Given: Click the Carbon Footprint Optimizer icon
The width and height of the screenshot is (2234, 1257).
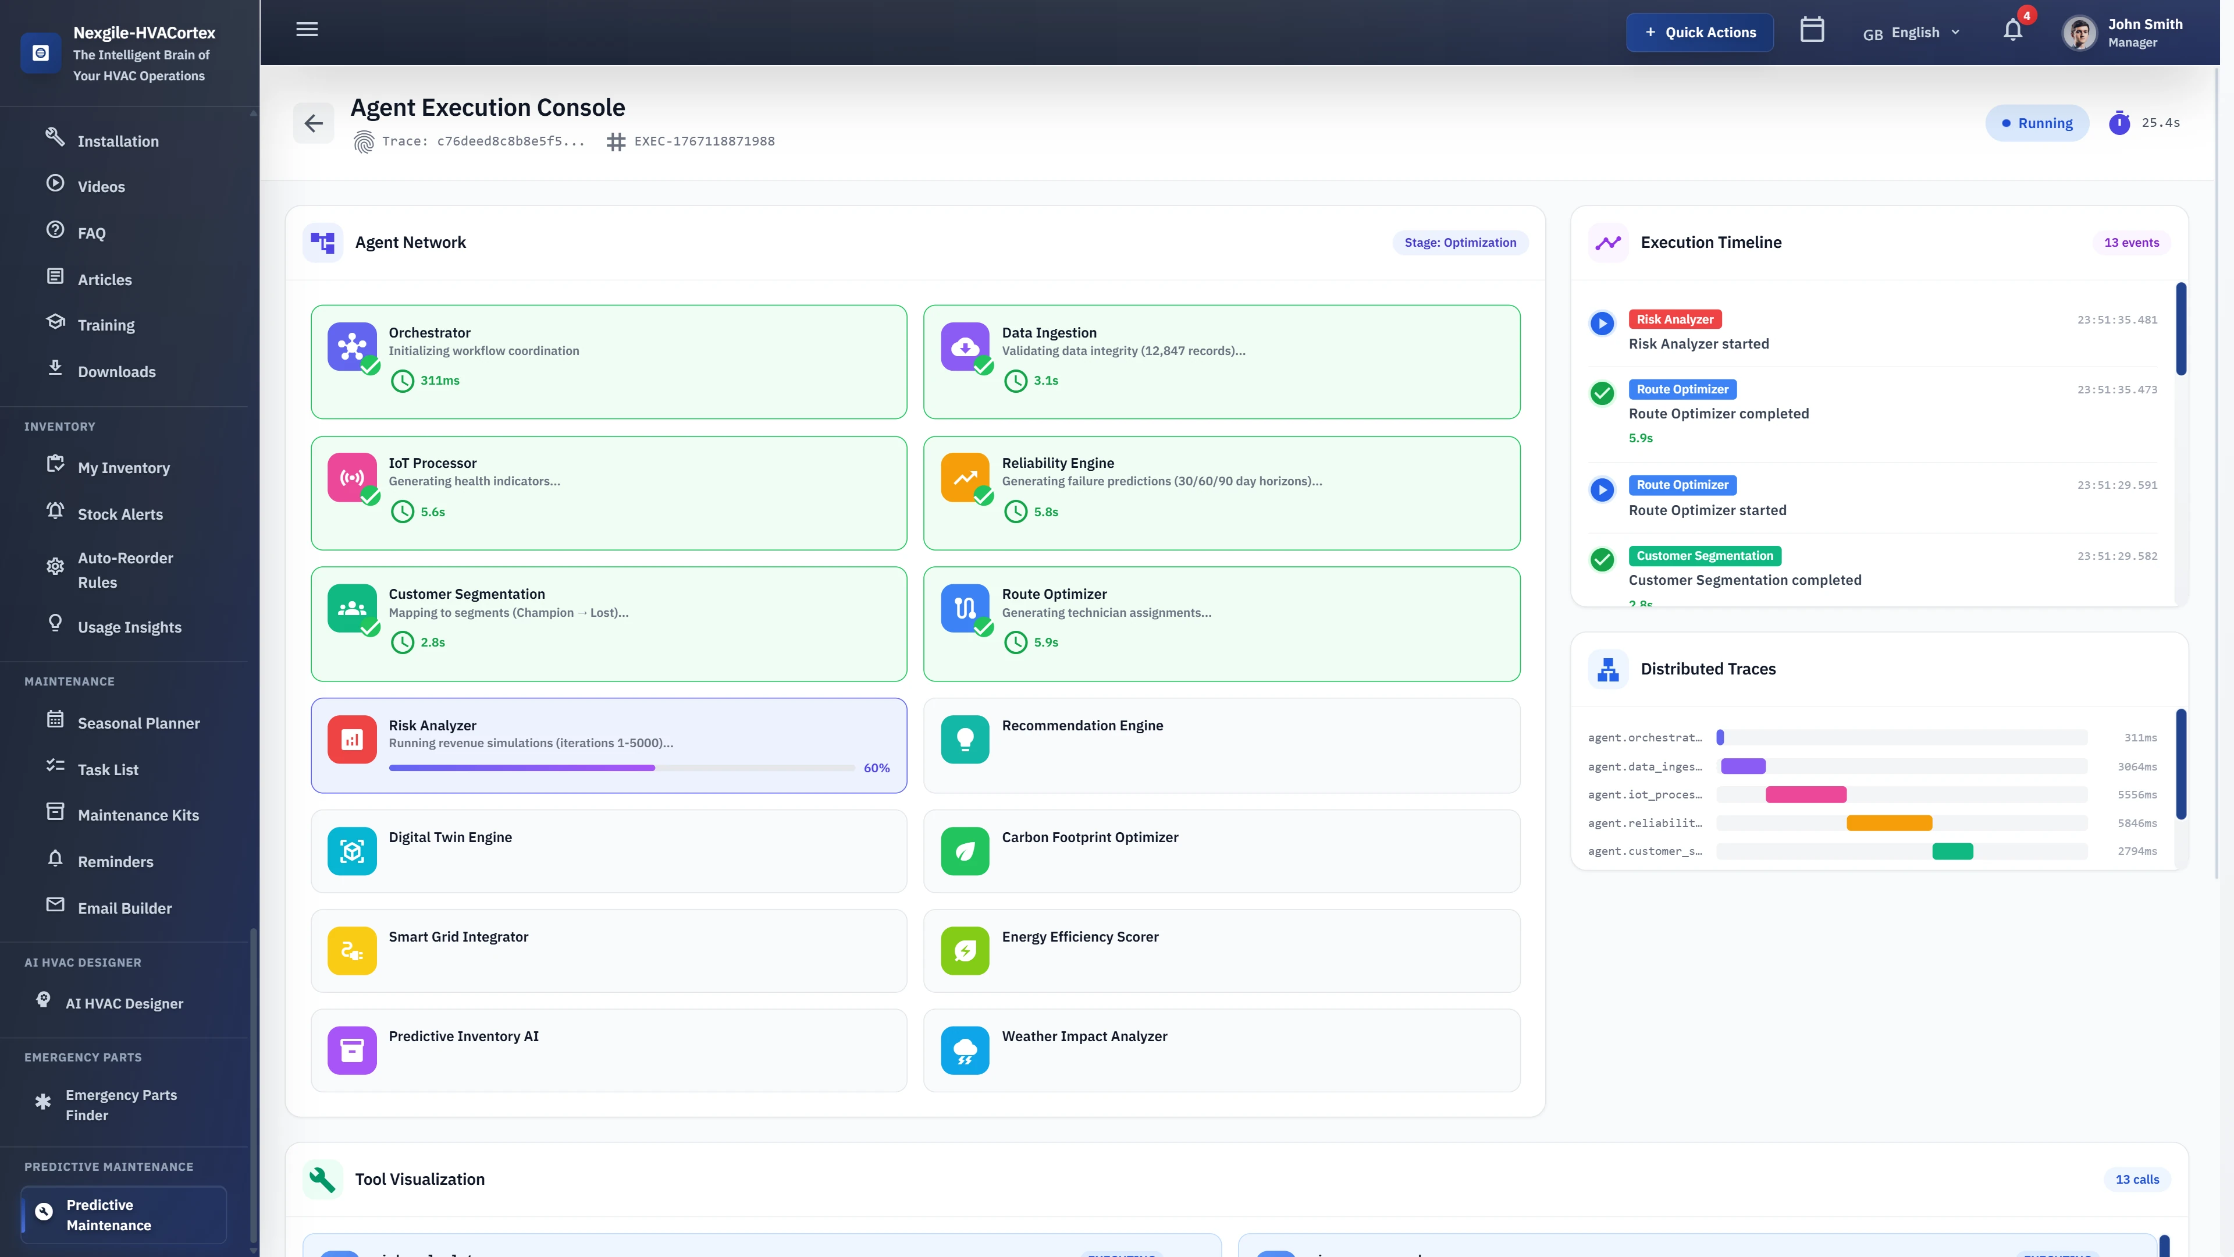Looking at the screenshot, I should coord(965,851).
